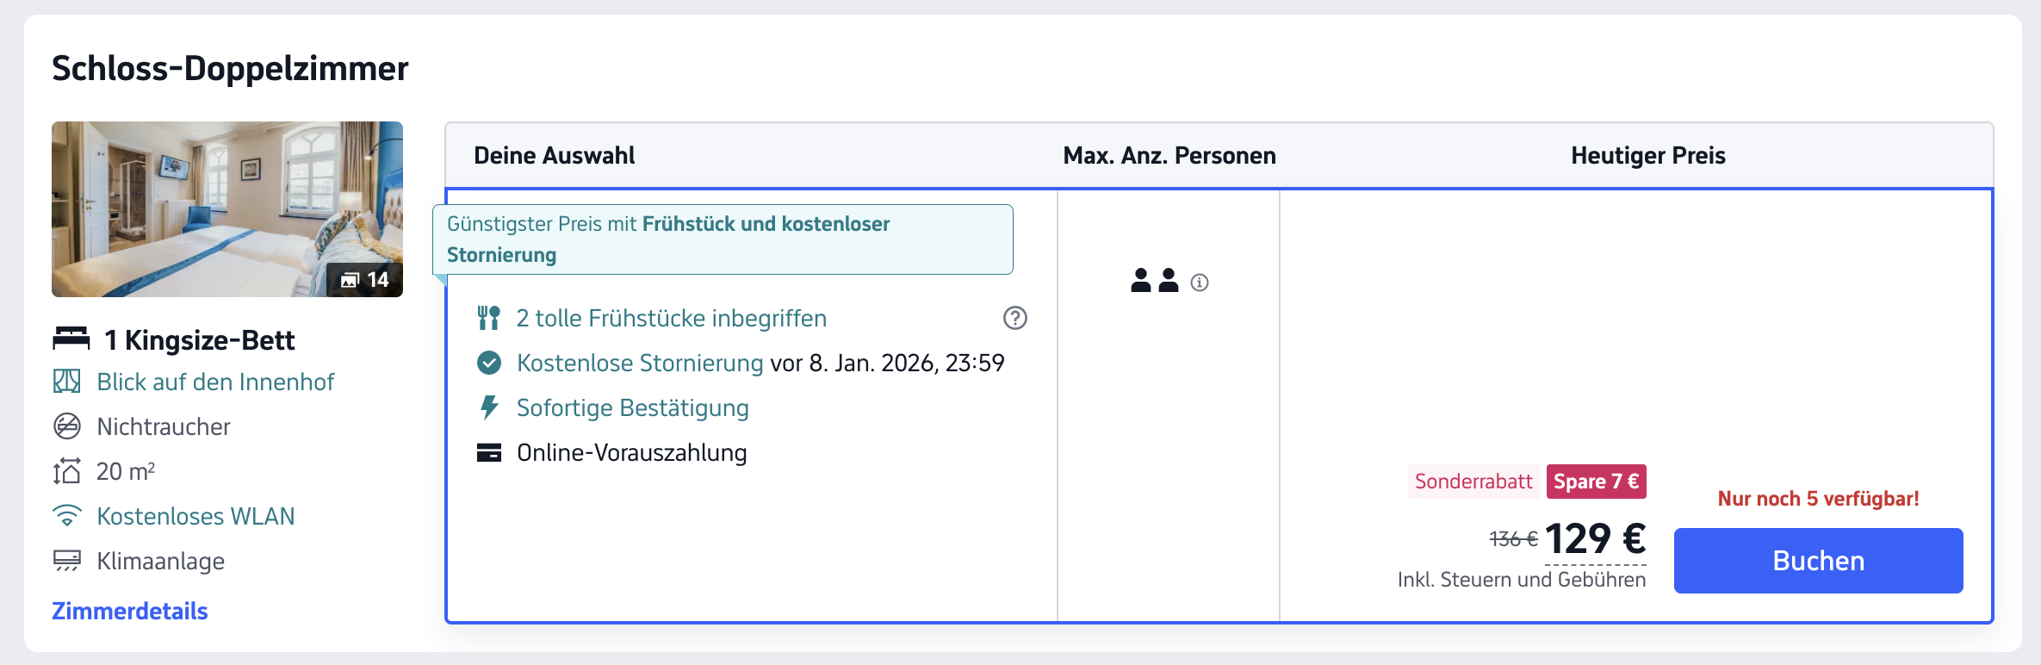Click the Kostenlose Stornierung text
This screenshot has width=2041, height=665.
(639, 363)
